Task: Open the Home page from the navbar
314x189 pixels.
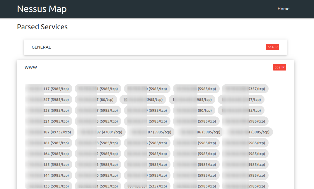Action: 283,8
